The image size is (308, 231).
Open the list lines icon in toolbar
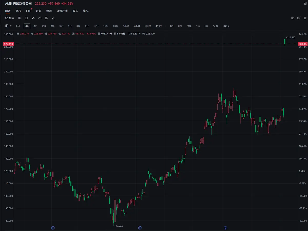46,18
